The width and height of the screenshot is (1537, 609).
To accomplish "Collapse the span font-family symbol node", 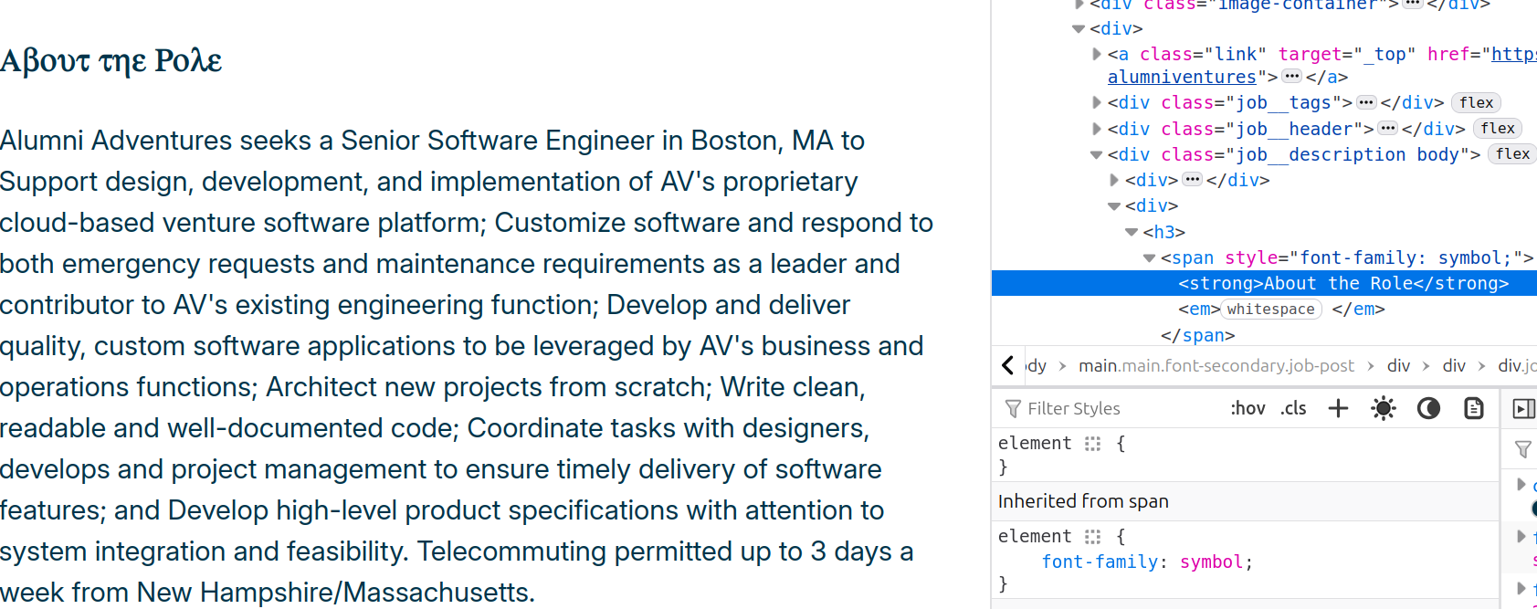I will coord(1149,258).
